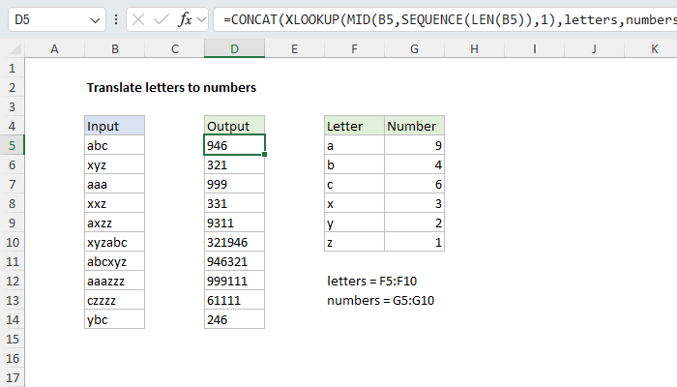
Task: Click output cell showing 9311
Action: pos(234,223)
